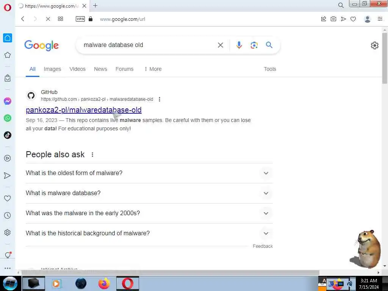The image size is (388, 291).
Task: Switch to News tab
Action: coord(100,69)
